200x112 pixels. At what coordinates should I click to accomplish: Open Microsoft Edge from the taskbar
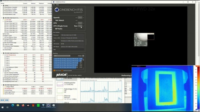[13, 105]
